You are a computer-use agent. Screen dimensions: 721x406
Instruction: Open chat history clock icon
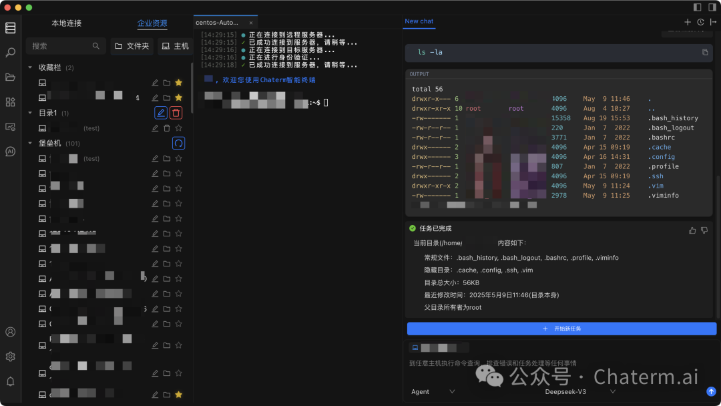(700, 22)
